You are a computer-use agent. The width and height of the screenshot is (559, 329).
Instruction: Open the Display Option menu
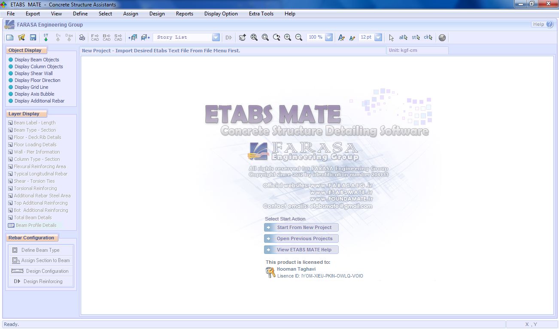point(221,14)
